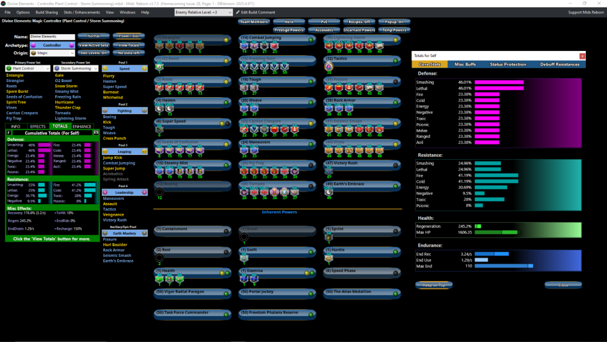Click the O2 Boost enhancement slot icon
Image resolution: width=607 pixels, height=342 pixels.
[159, 66]
